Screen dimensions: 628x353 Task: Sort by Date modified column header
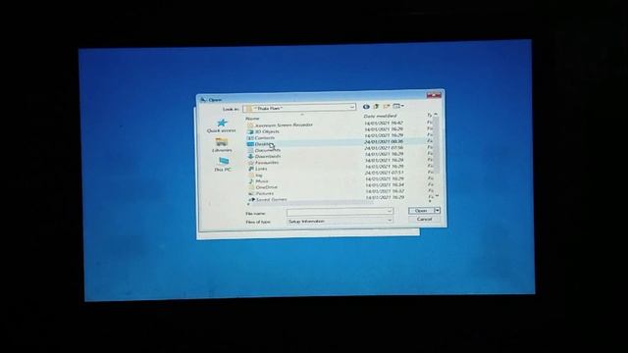(x=380, y=116)
